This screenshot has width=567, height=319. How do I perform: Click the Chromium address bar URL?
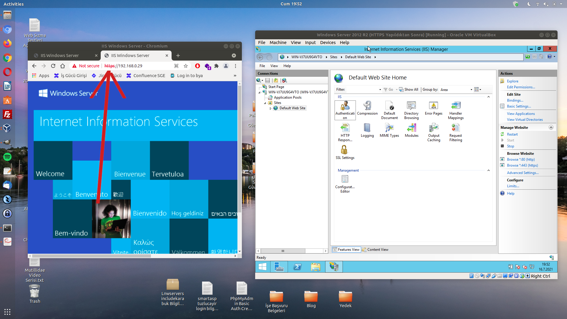[123, 66]
